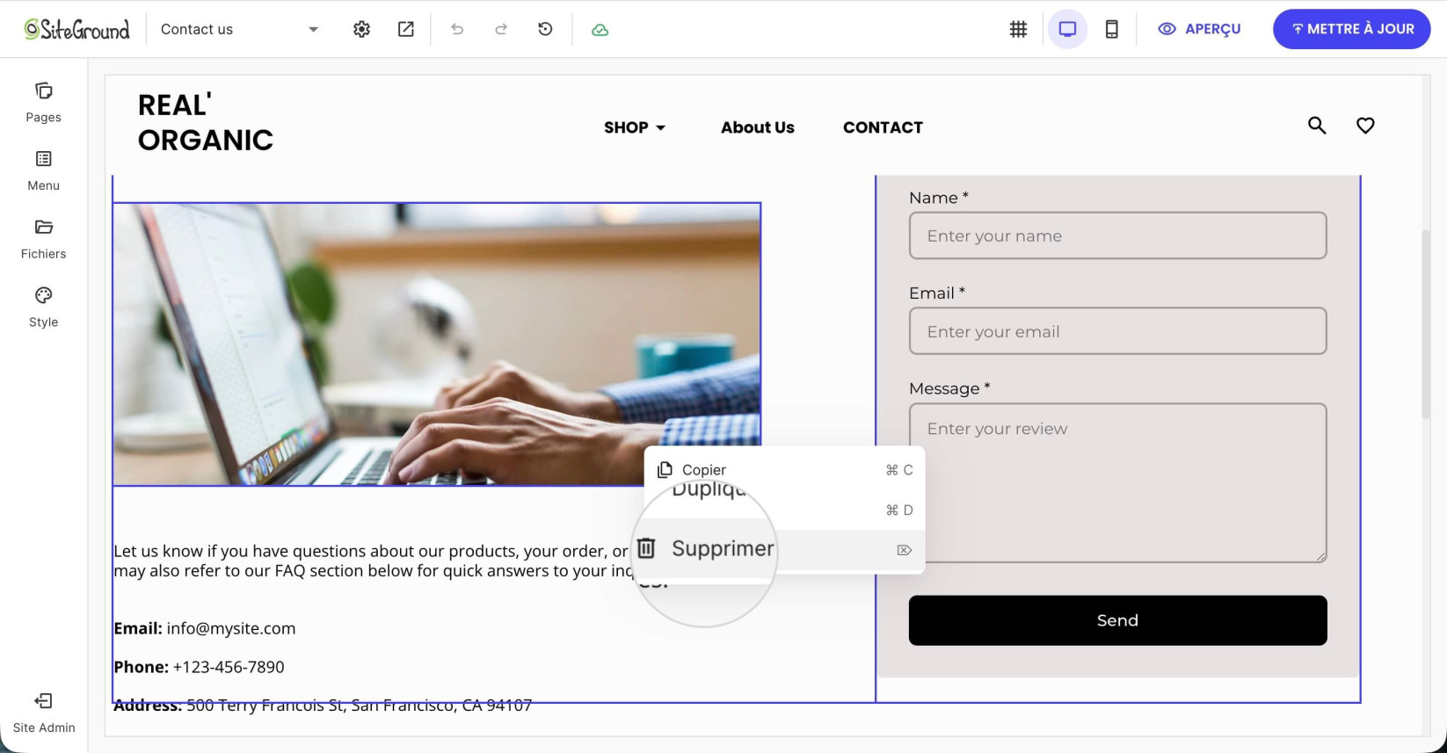Viewport: 1447px width, 753px height.
Task: Open the Style panel
Action: [x=43, y=308]
